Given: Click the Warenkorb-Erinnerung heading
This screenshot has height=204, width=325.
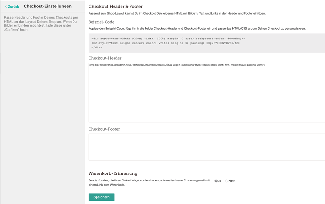Looking at the screenshot, I should 113,173.
